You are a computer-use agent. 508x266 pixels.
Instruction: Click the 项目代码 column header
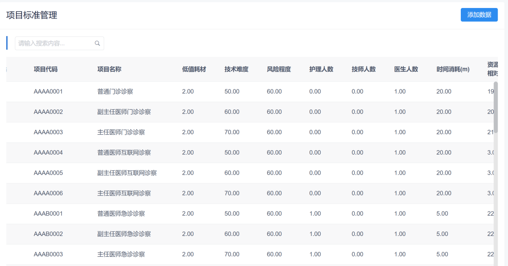tap(46, 69)
